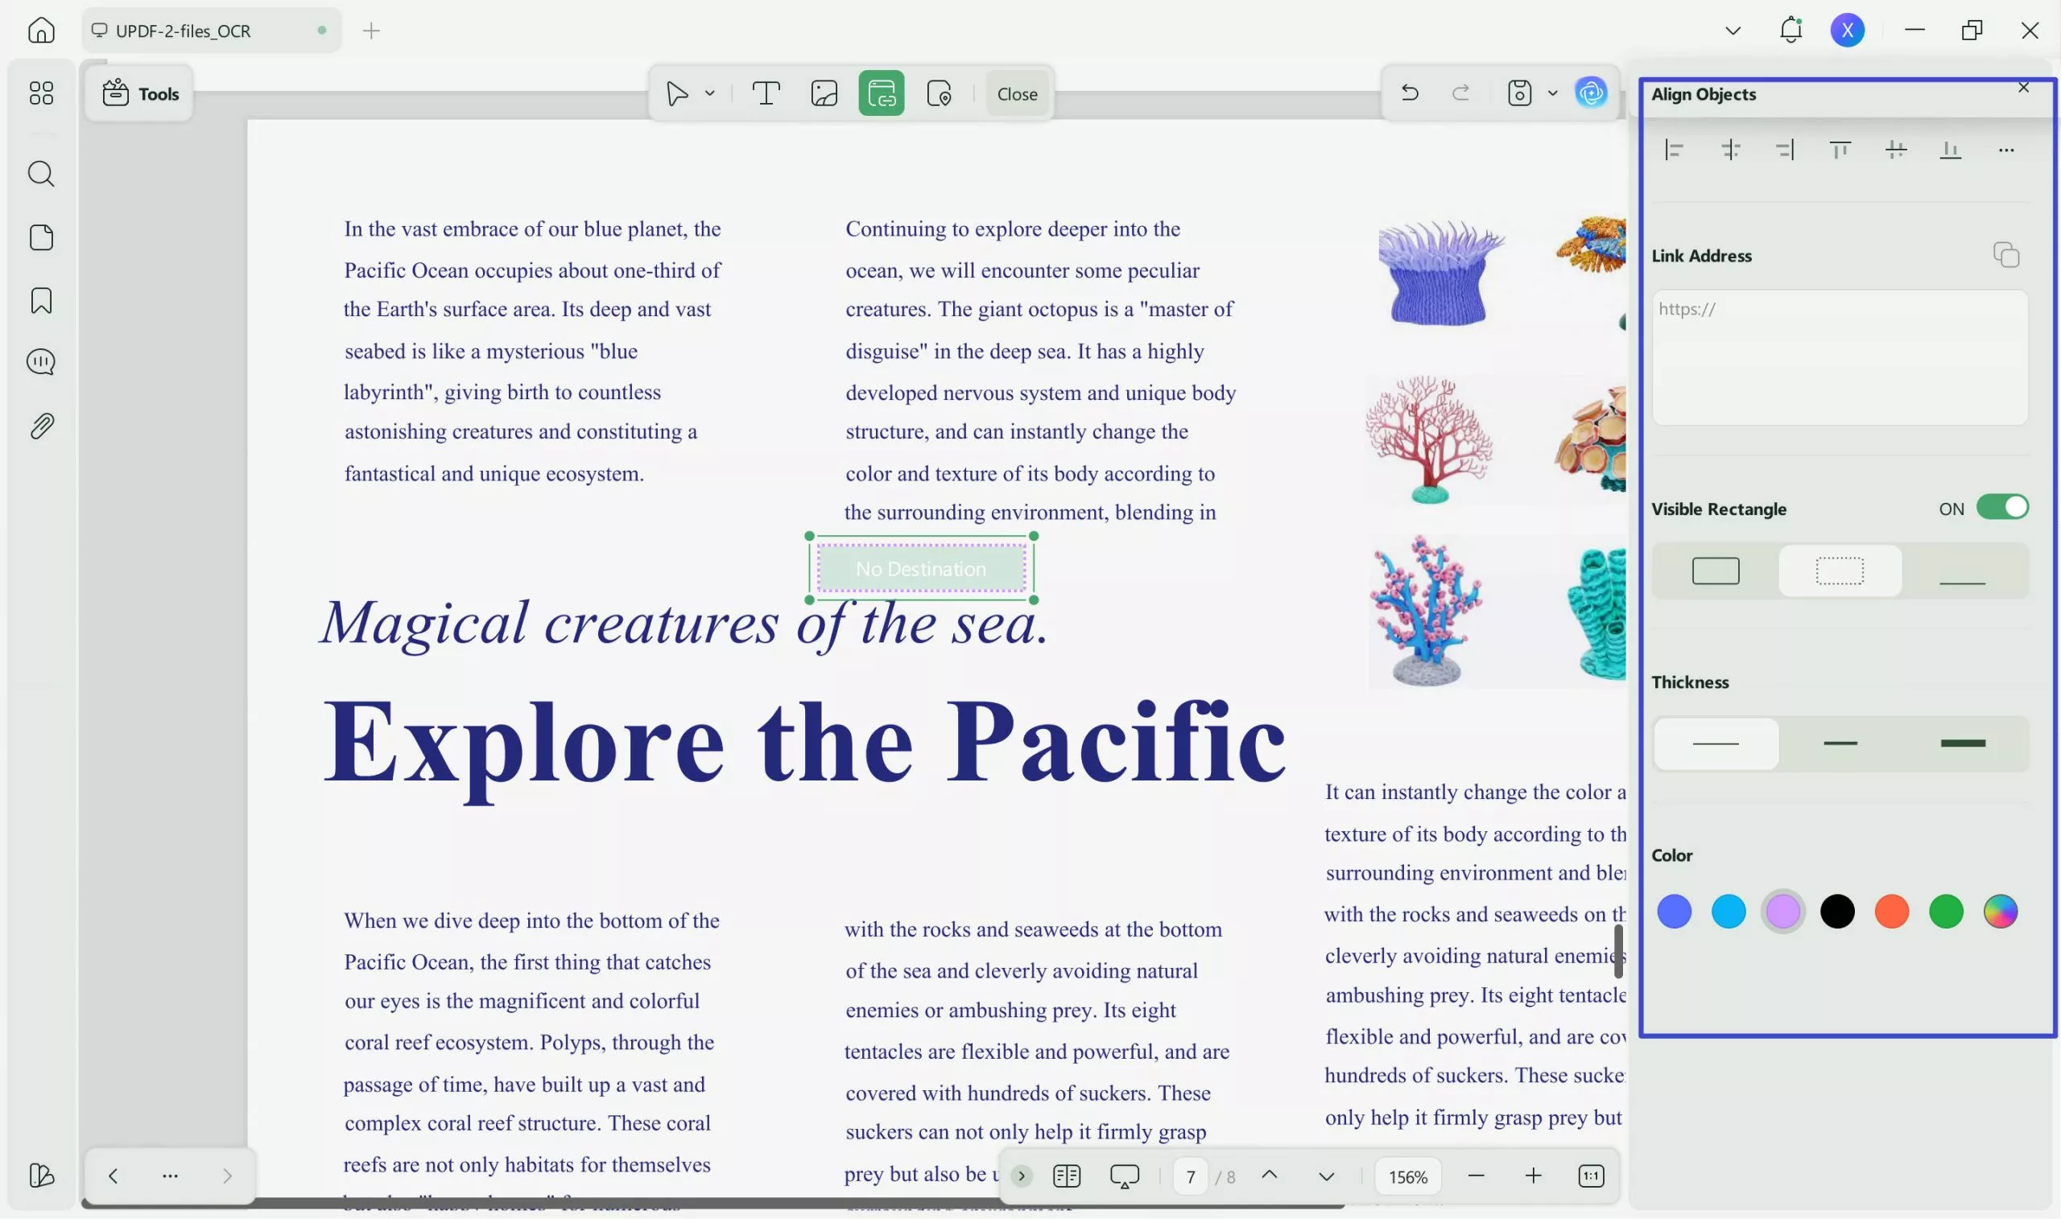Click the Close button in the toolbar
The image size is (2061, 1219).
[x=1017, y=93]
